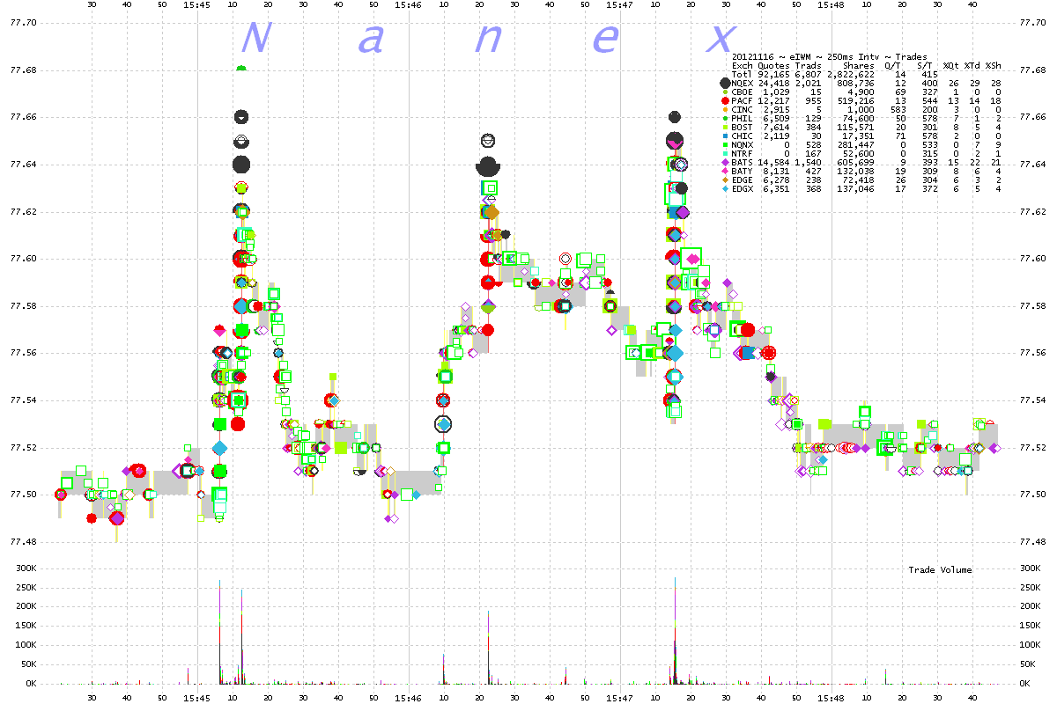Viewport: 1057px width, 704px height.
Task: Click the CHIC blue square legend marker
Action: pos(725,136)
